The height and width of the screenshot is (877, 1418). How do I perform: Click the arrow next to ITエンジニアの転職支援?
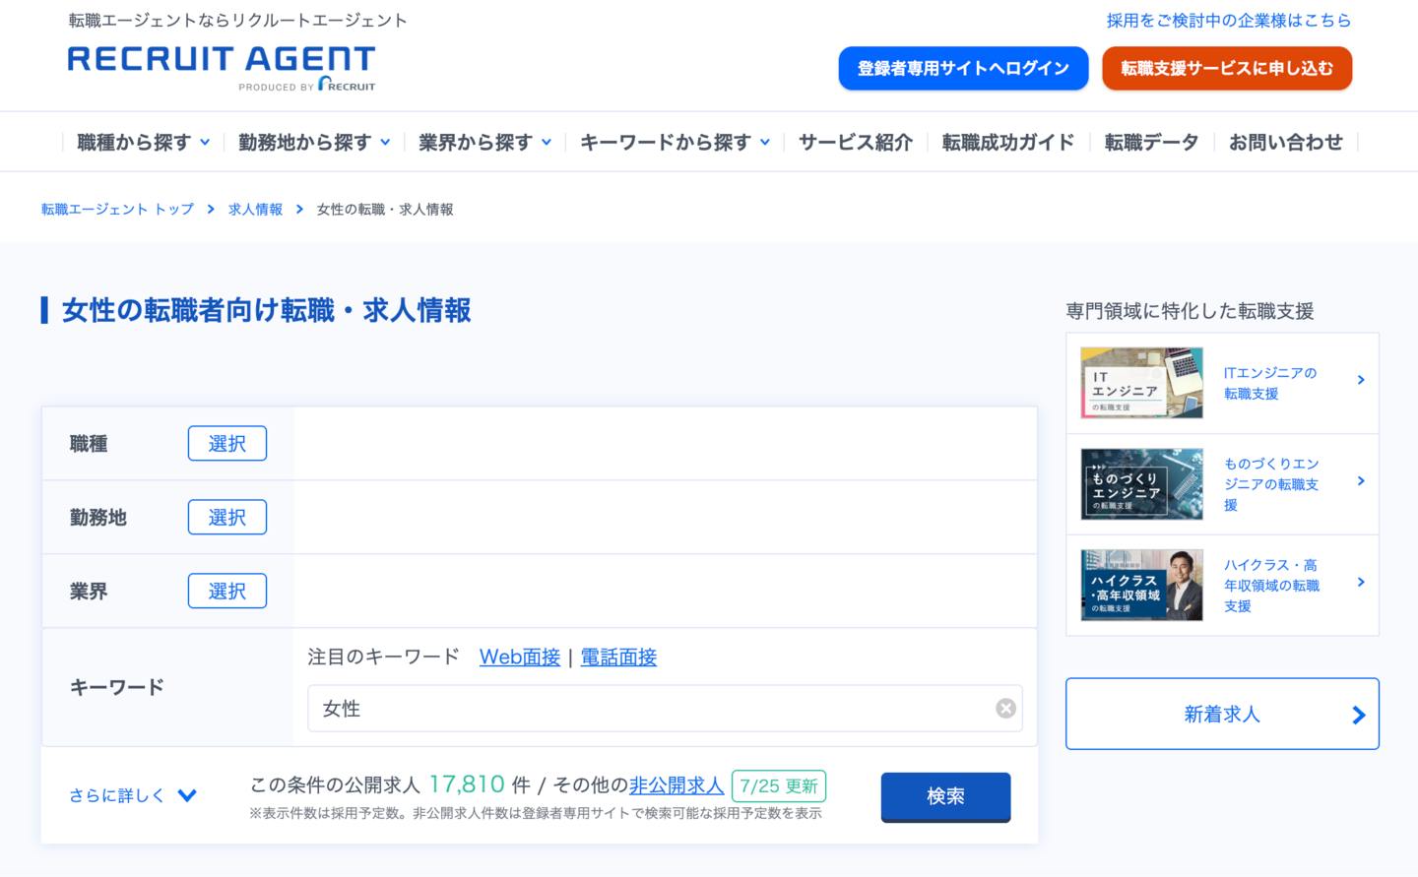1362,379
